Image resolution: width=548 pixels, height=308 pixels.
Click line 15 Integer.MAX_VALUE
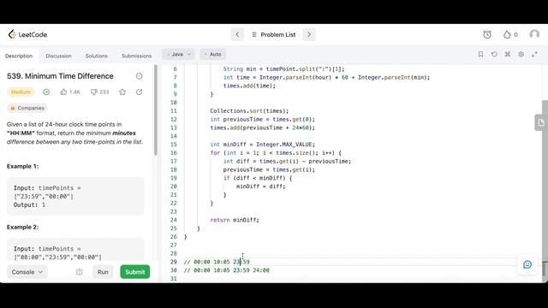(x=285, y=145)
